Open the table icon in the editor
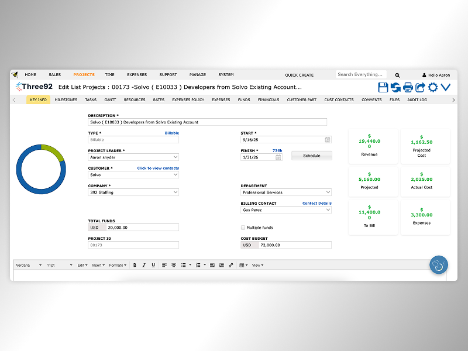 tap(241, 265)
